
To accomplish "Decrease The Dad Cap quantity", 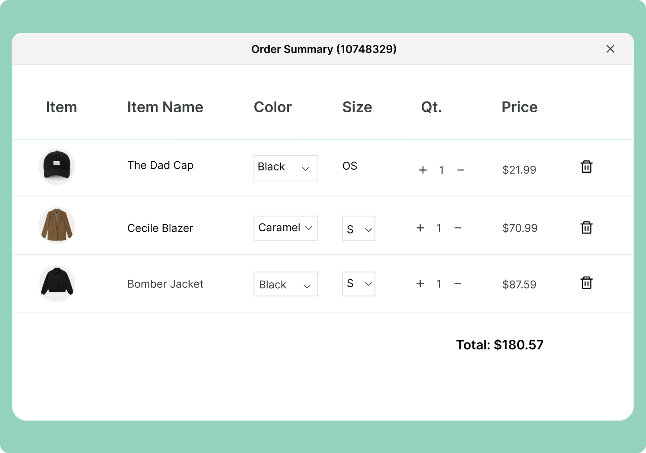I will (x=460, y=170).
